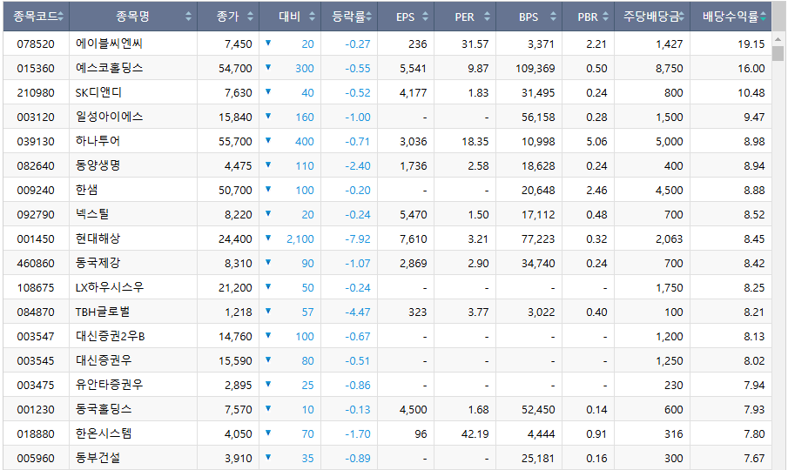Sort by PER column sort arrows
Image resolution: width=788 pixels, height=470 pixels.
487,17
